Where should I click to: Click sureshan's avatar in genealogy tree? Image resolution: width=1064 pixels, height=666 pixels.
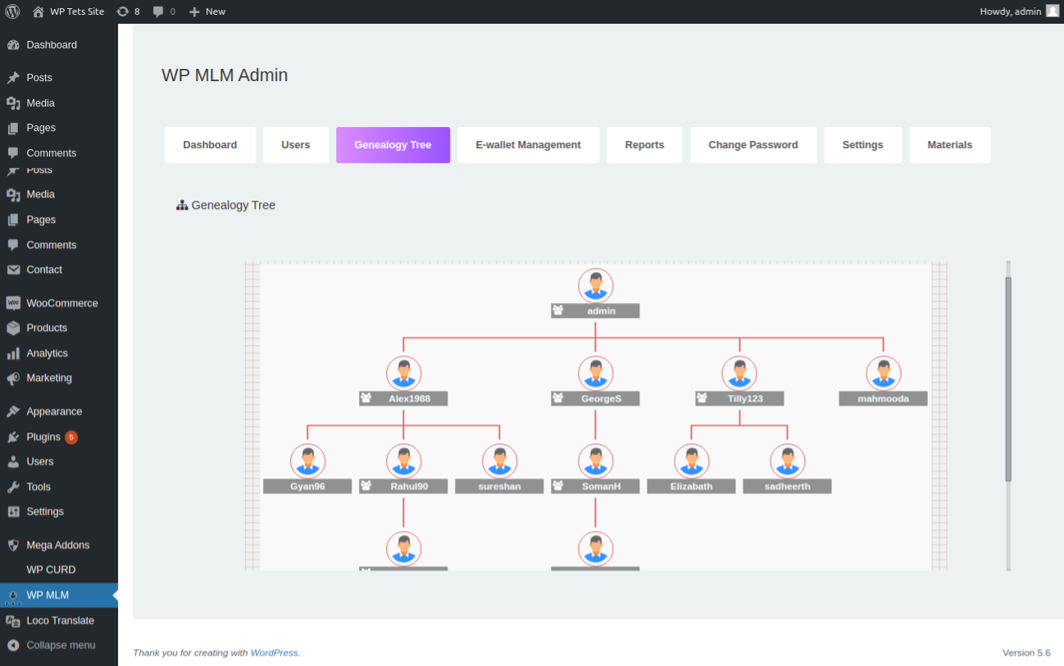click(x=499, y=460)
